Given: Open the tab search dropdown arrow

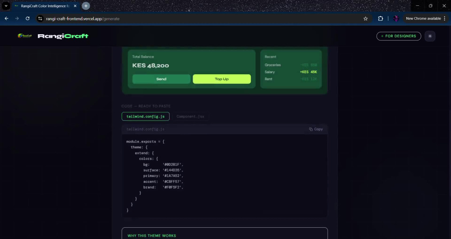Looking at the screenshot, I should pyautogui.click(x=6, y=6).
